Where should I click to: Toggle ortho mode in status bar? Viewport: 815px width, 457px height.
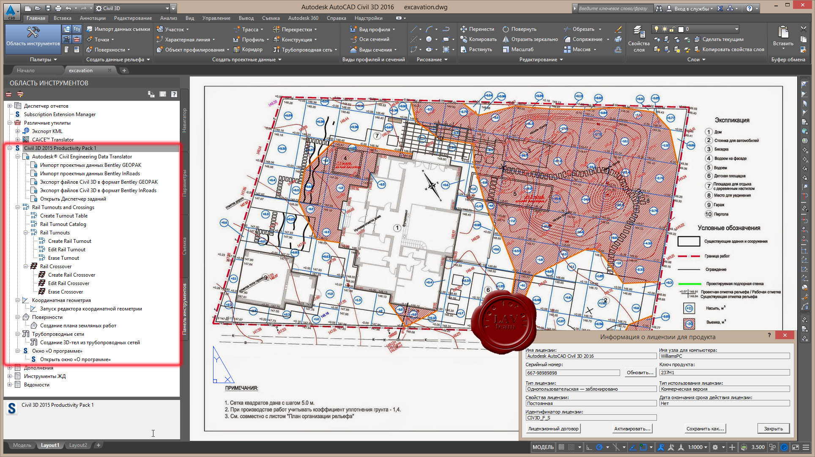[589, 447]
